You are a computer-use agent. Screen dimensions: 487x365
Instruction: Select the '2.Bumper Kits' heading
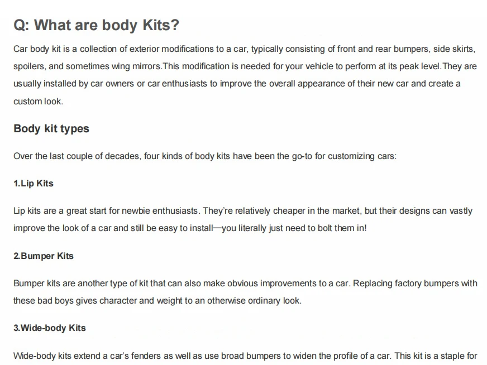tap(44, 256)
